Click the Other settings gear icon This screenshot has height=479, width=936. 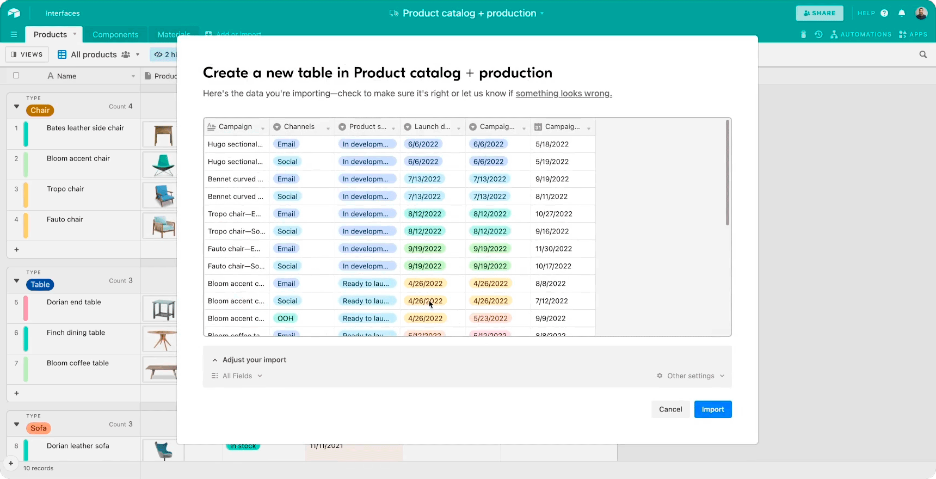click(660, 376)
